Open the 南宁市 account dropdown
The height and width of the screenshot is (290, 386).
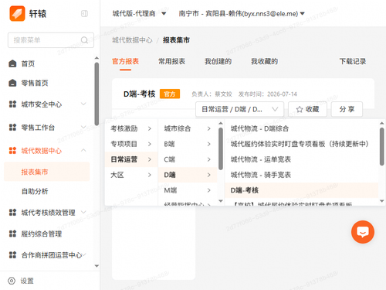242,13
